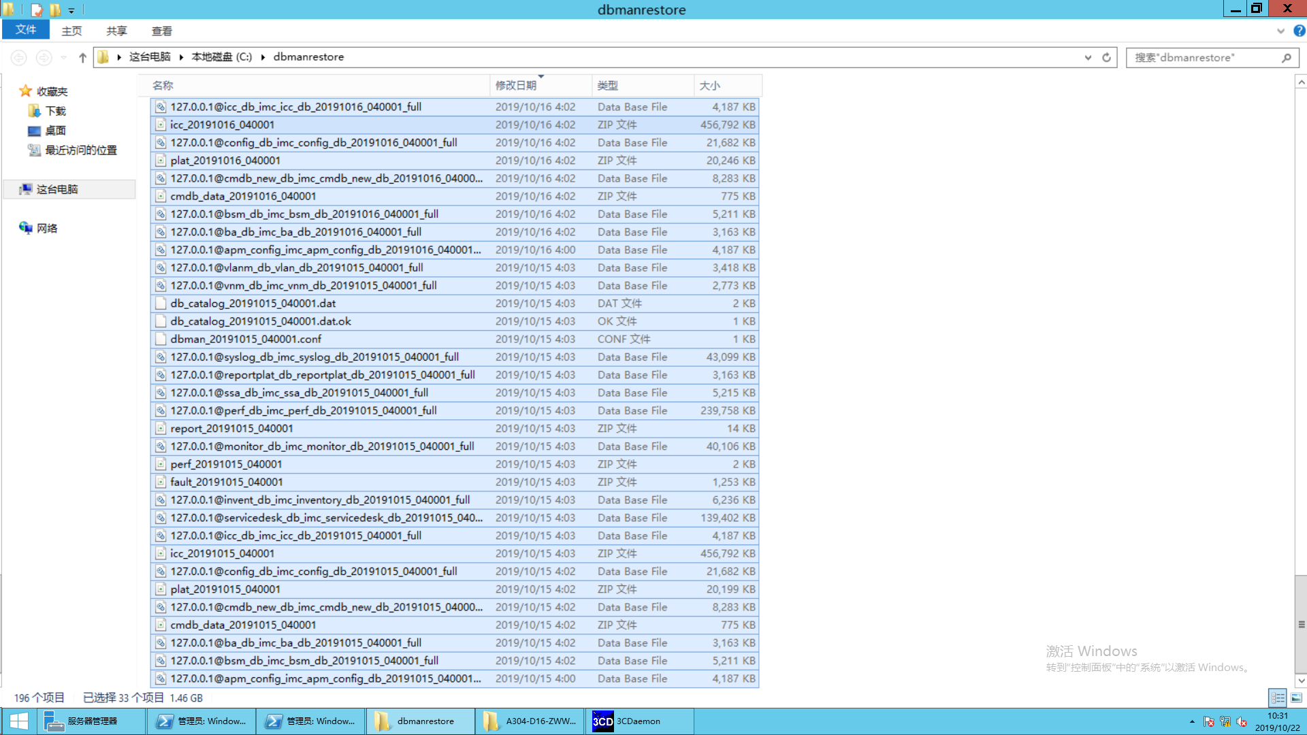Open the Help question mark icon

[x=1299, y=31]
